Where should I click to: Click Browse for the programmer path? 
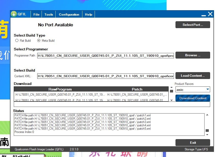pyautogui.click(x=193, y=55)
